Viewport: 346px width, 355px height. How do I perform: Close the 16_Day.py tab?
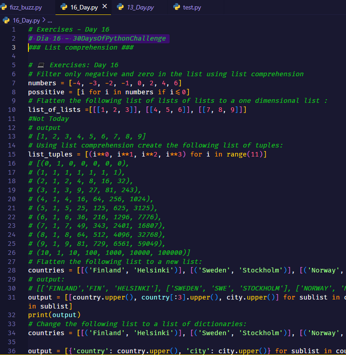pos(105,7)
